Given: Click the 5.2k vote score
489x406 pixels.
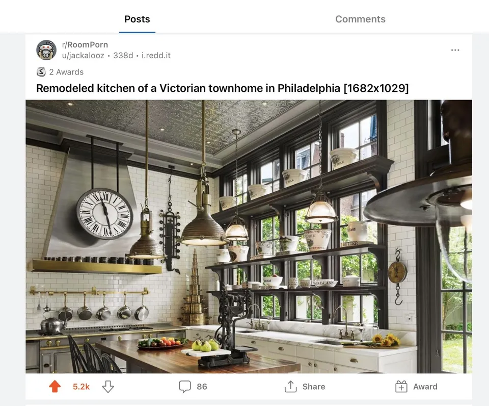Looking at the screenshot, I should [x=81, y=387].
